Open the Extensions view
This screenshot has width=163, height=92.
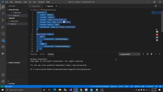click(x=3, y=40)
